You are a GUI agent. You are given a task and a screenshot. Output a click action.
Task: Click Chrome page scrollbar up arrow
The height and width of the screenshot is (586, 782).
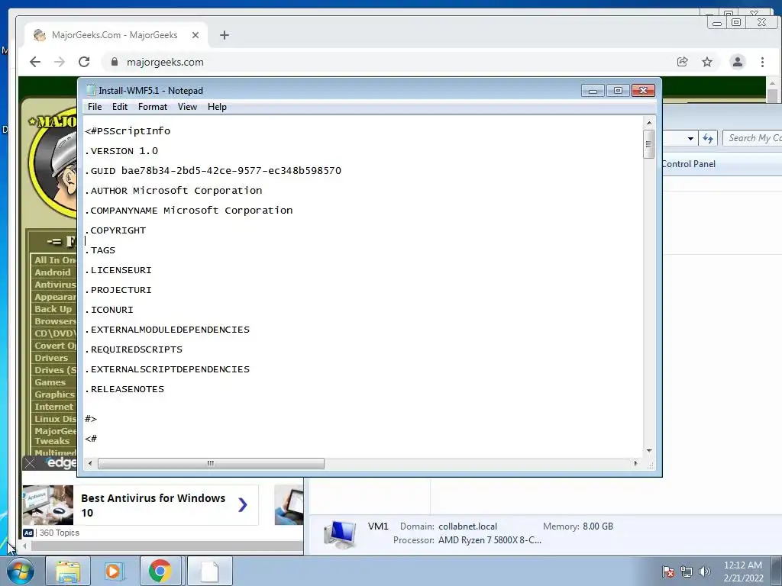click(772, 84)
